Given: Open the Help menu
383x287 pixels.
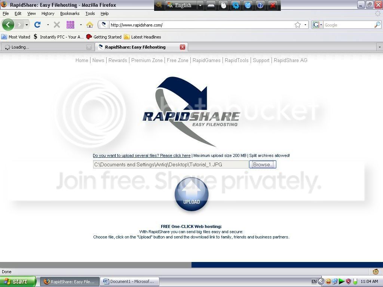Looking at the screenshot, I should pos(105,13).
